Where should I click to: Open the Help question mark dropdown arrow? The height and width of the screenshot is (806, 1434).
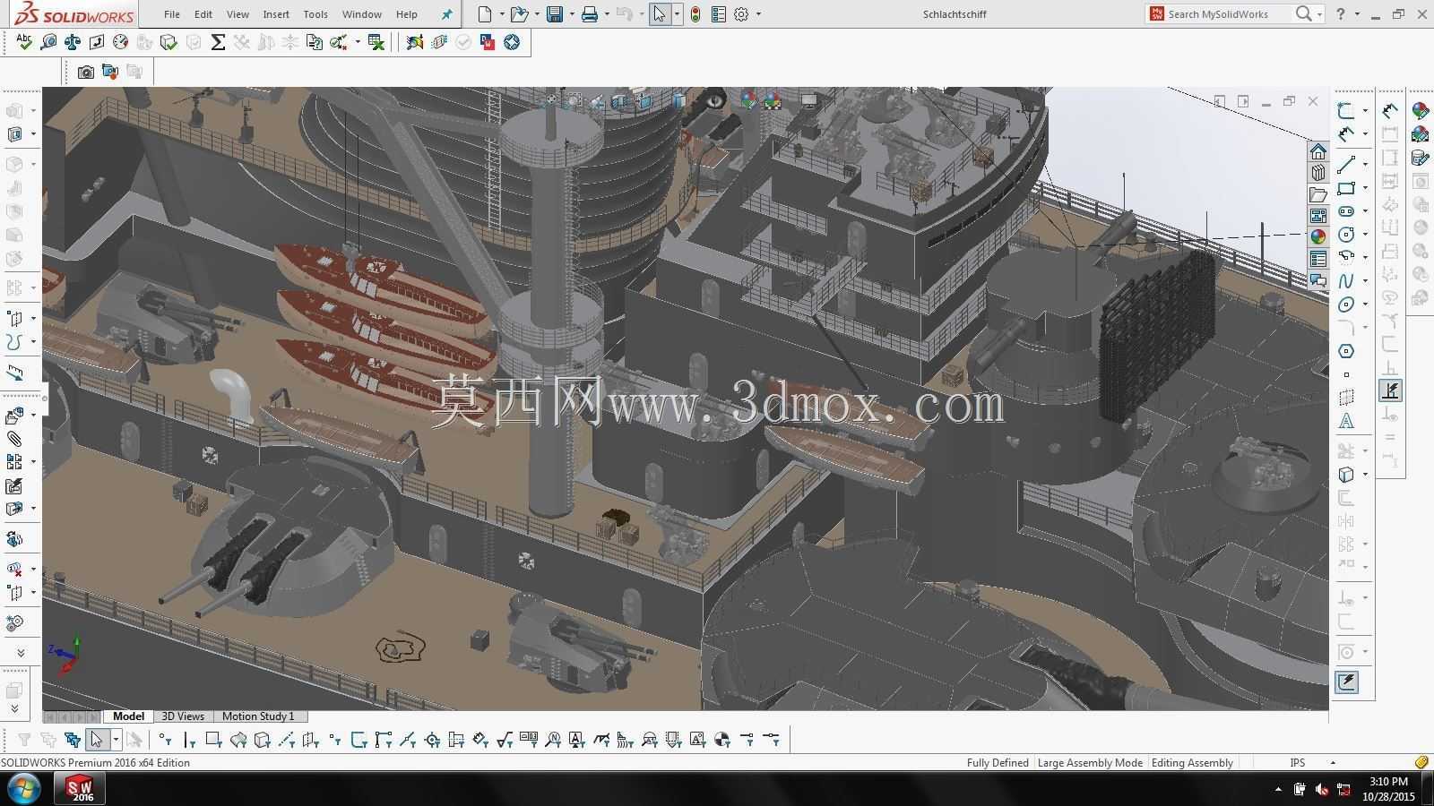(1357, 14)
